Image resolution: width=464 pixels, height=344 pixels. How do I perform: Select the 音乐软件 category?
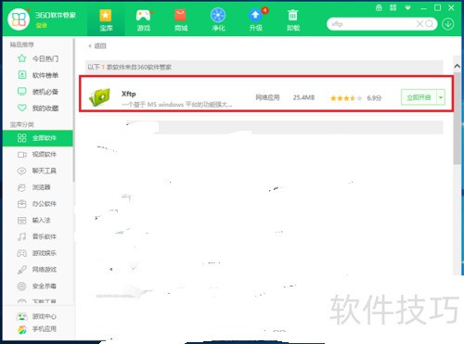(38, 236)
